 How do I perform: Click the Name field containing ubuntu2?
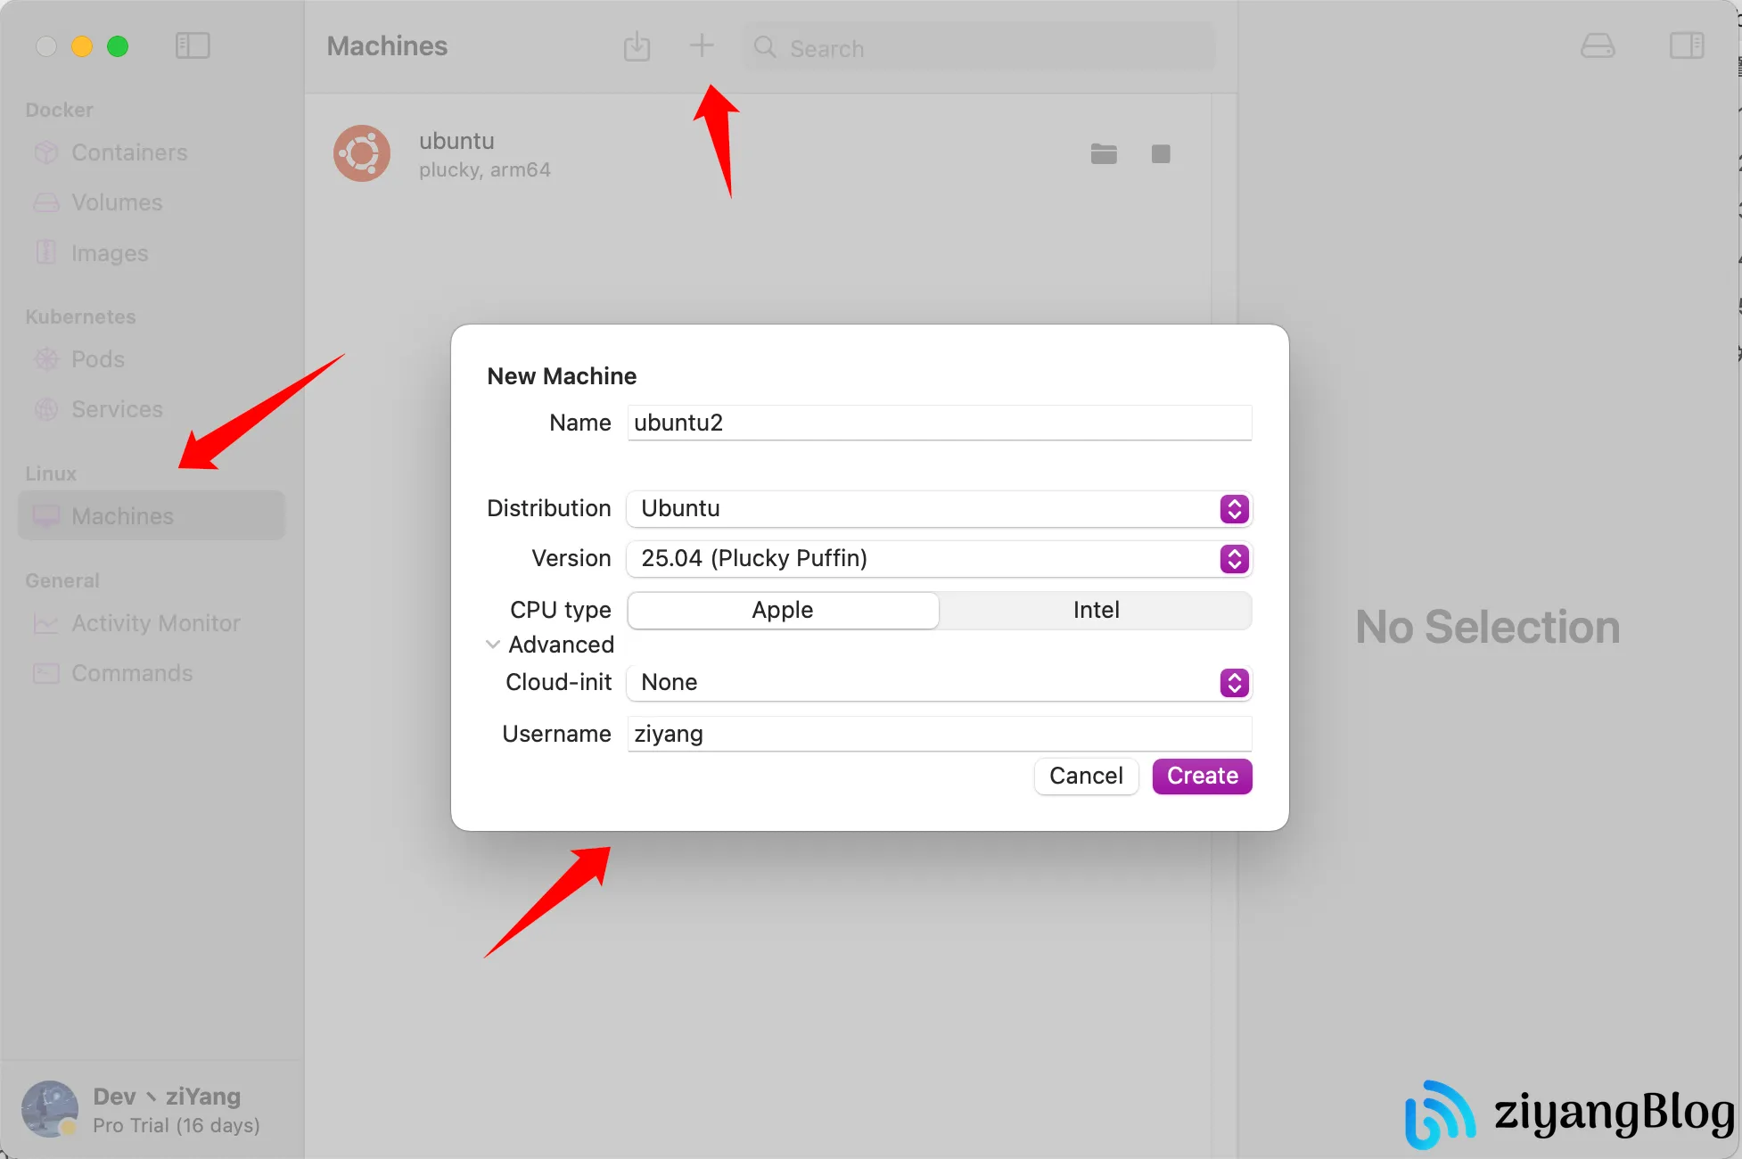[x=940, y=423]
